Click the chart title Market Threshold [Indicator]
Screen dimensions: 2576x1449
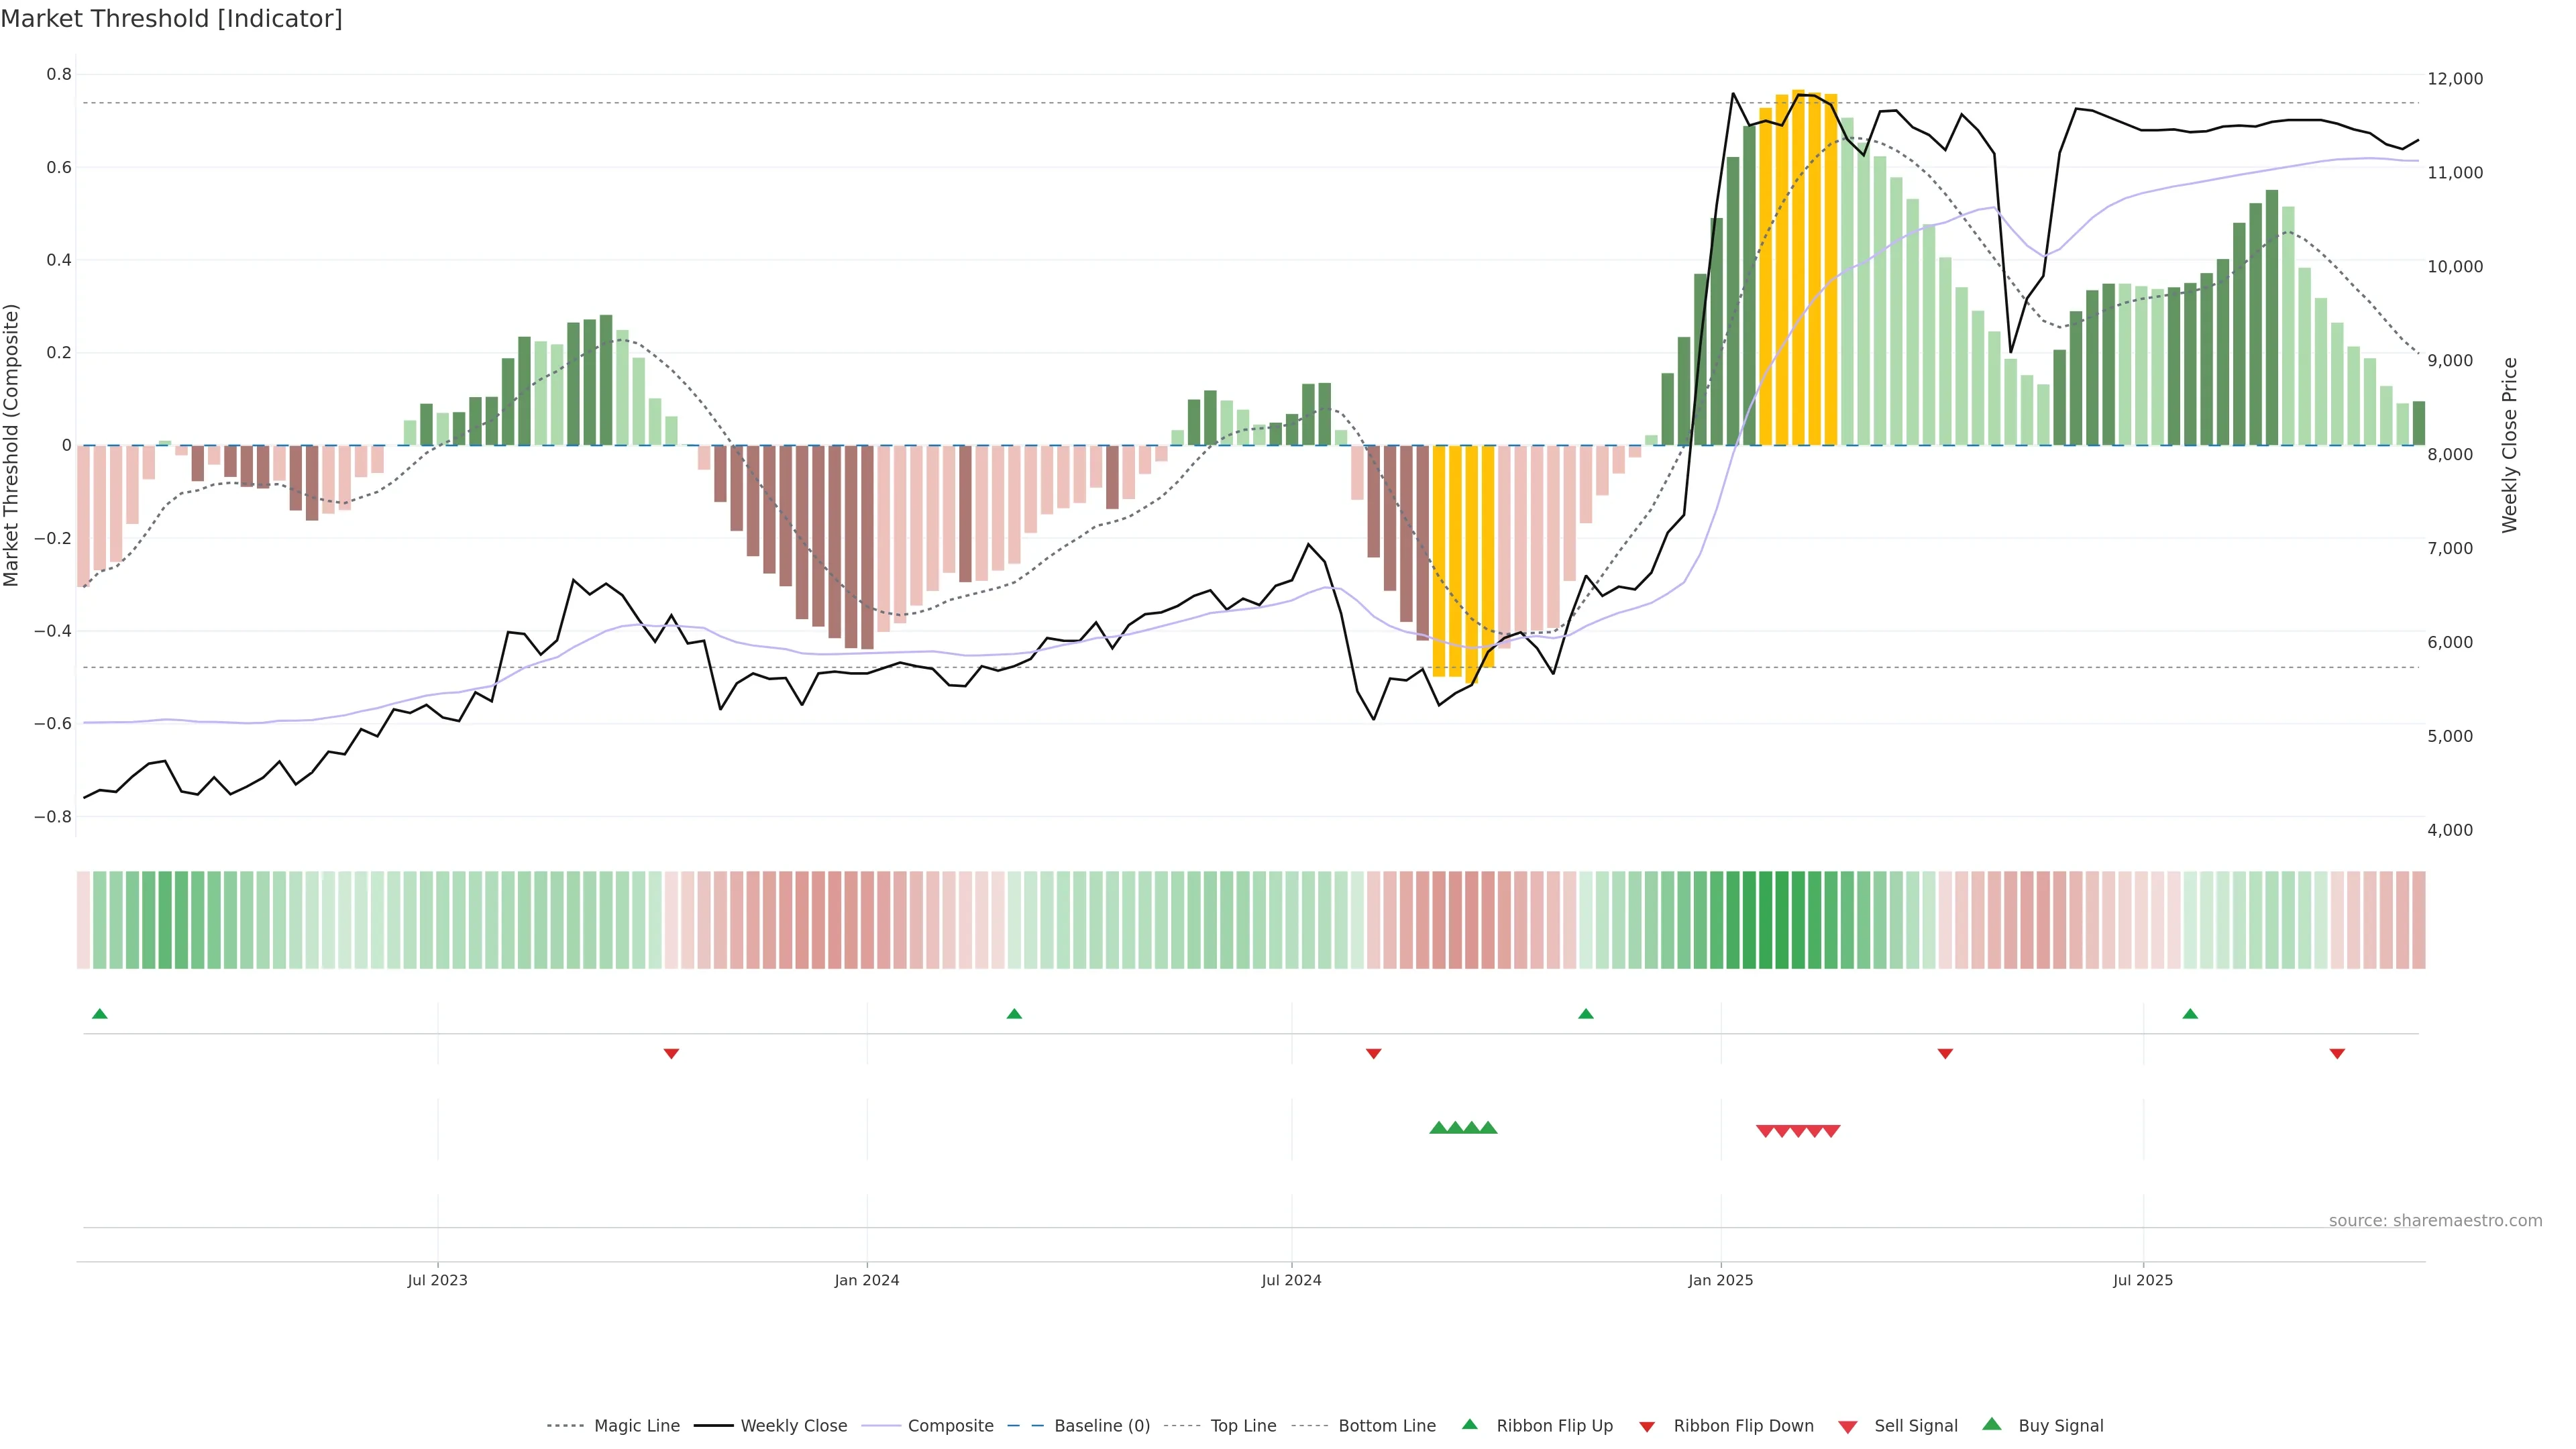point(171,19)
